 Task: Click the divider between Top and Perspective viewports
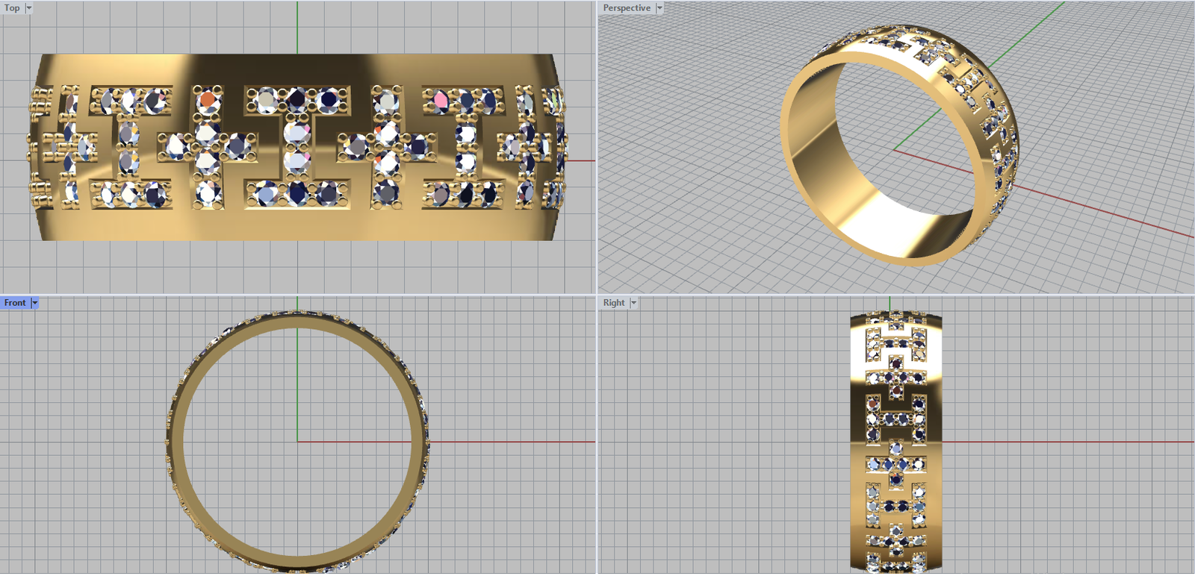597,149
